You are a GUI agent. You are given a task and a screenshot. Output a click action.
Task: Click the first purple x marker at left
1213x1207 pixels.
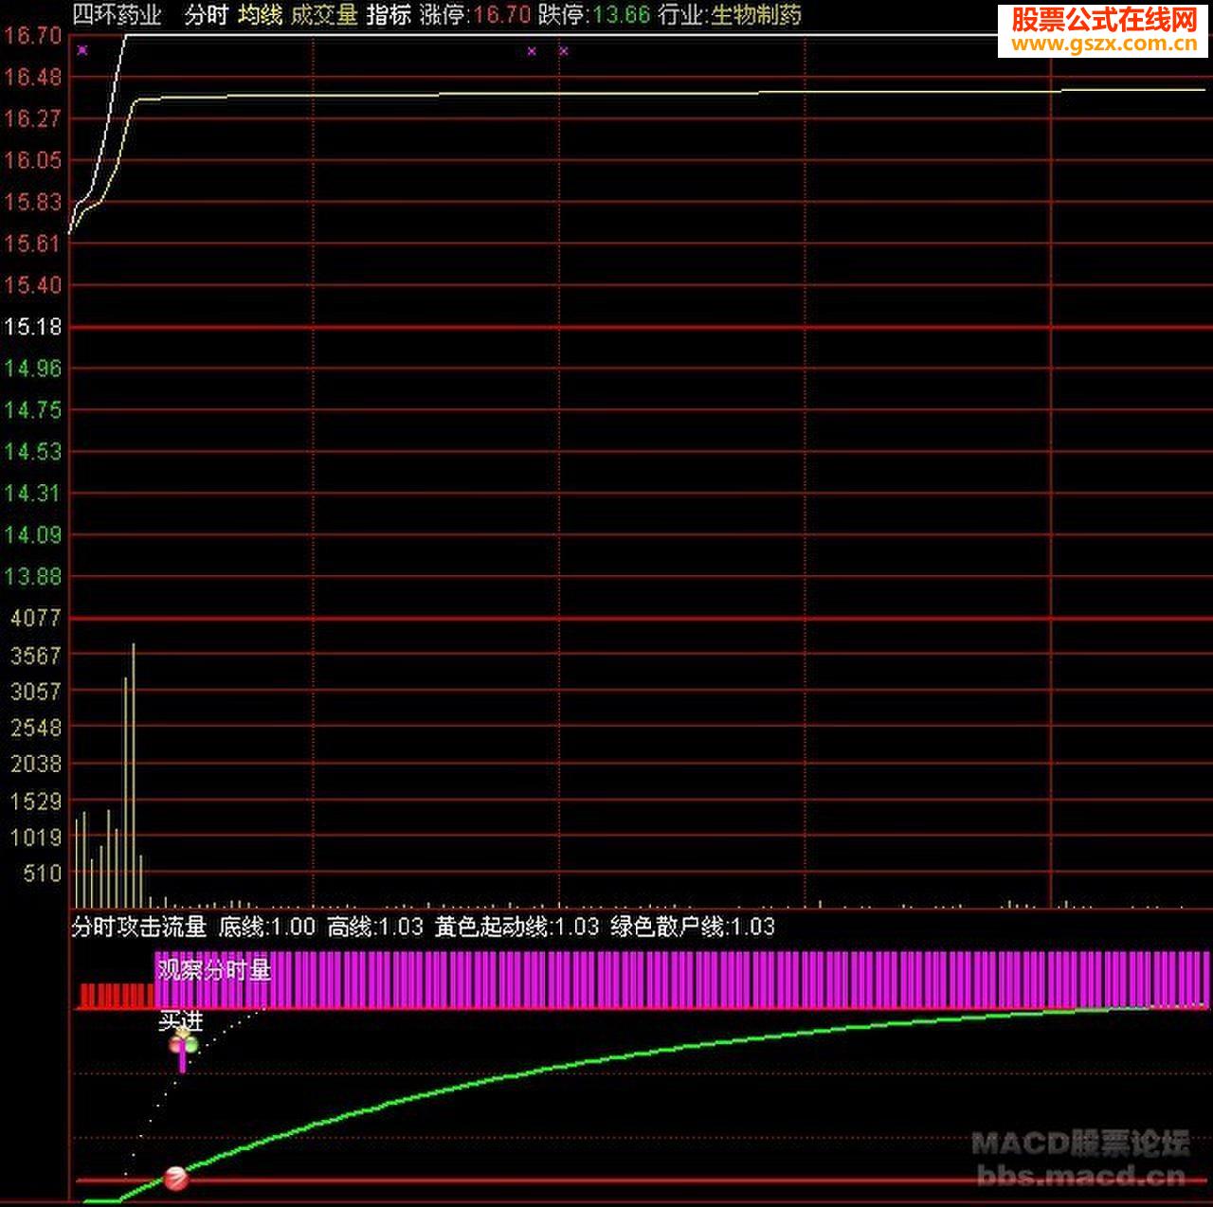(82, 50)
